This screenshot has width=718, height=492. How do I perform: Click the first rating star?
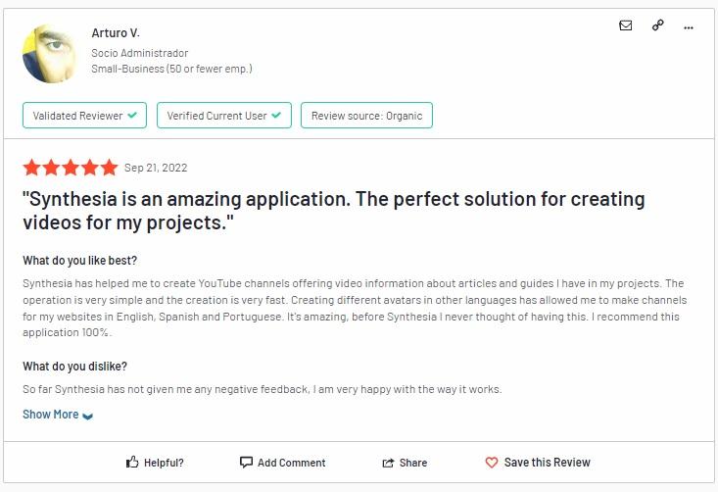pyautogui.click(x=31, y=168)
